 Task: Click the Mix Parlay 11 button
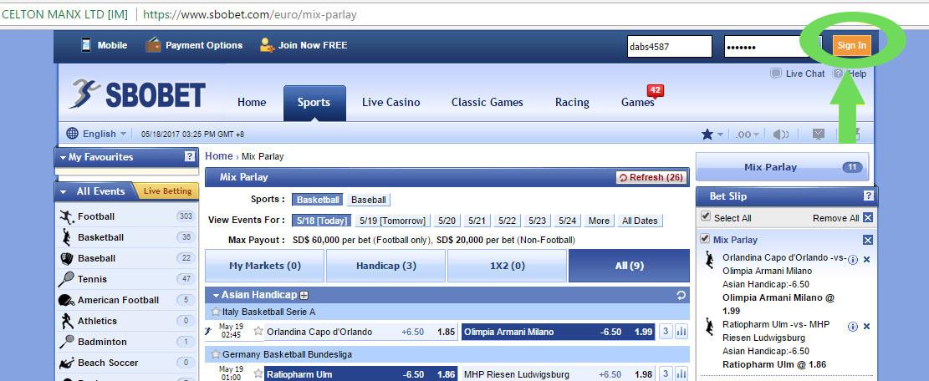click(x=782, y=167)
